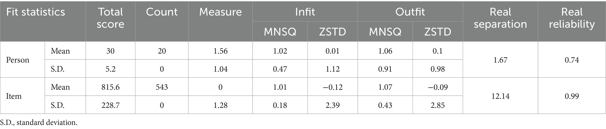Click the Item count cell showing 543

pyautogui.click(x=162, y=87)
